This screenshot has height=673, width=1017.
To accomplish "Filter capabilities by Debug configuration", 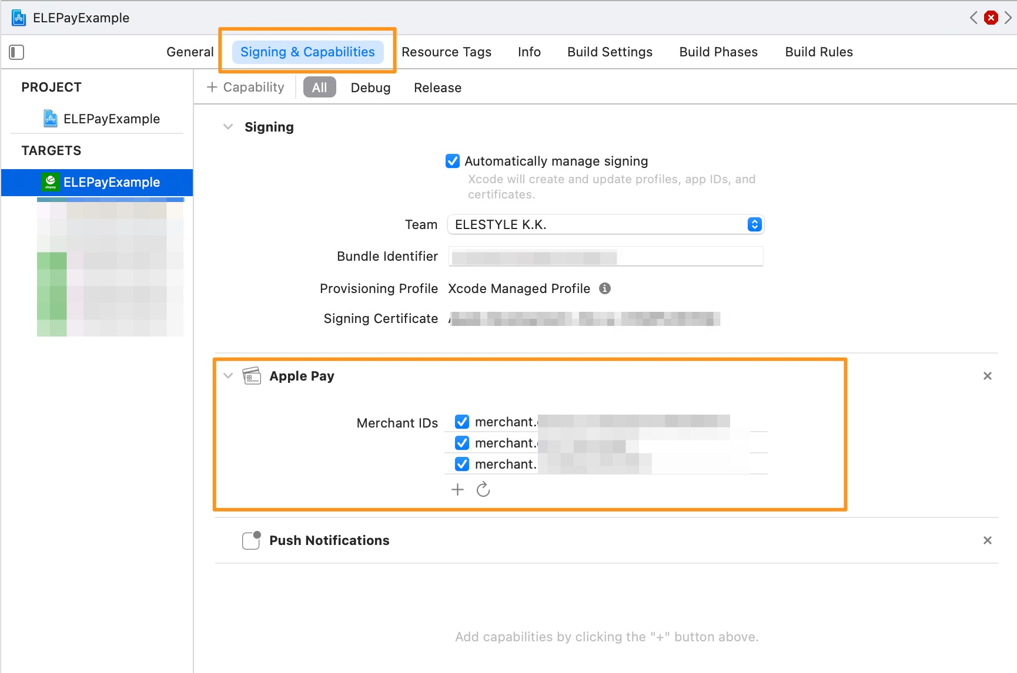I will pos(370,88).
